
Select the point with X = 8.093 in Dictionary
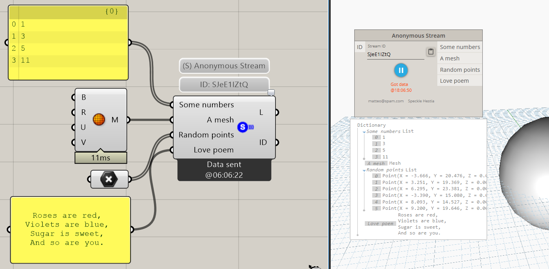point(429,202)
